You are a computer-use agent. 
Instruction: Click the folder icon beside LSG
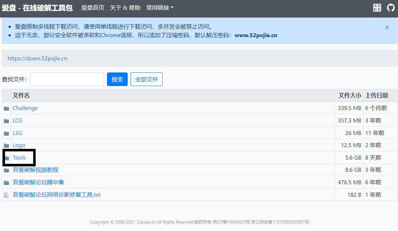(x=6, y=134)
